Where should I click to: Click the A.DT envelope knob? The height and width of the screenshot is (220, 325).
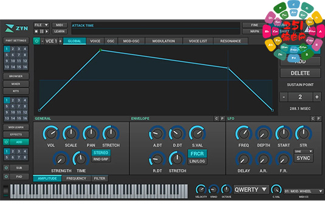[157, 133]
